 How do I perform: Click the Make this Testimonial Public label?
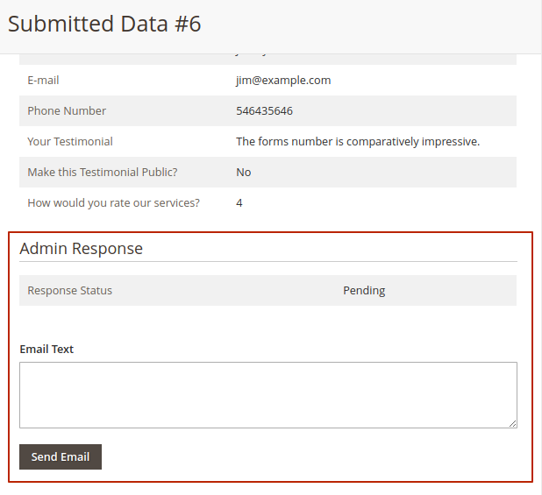coord(103,172)
